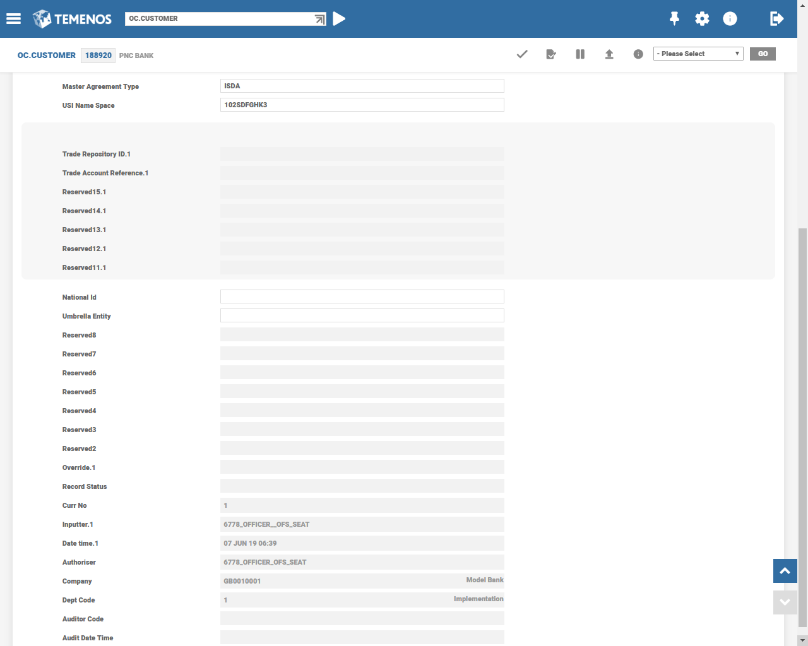
Task: Click the Temenos logo
Action: (72, 19)
